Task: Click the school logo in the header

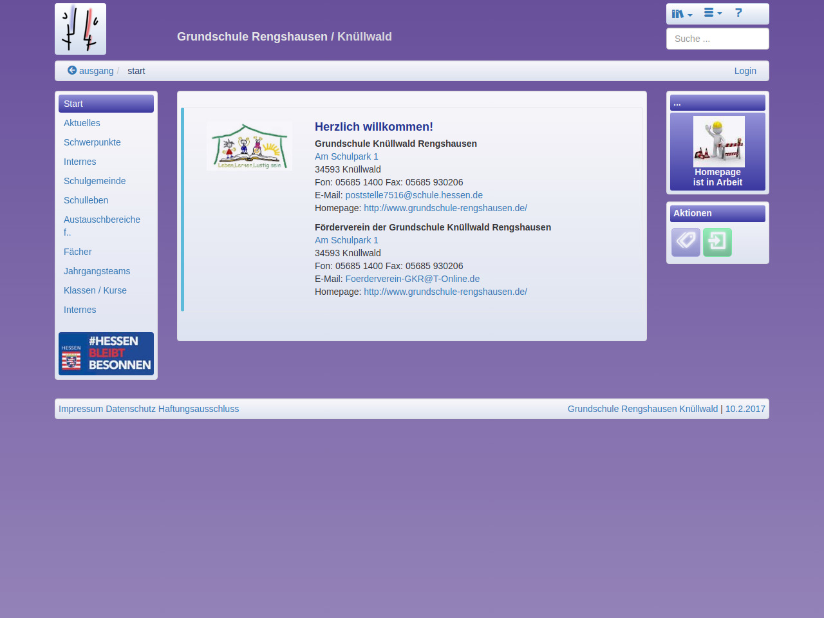Action: (x=80, y=29)
